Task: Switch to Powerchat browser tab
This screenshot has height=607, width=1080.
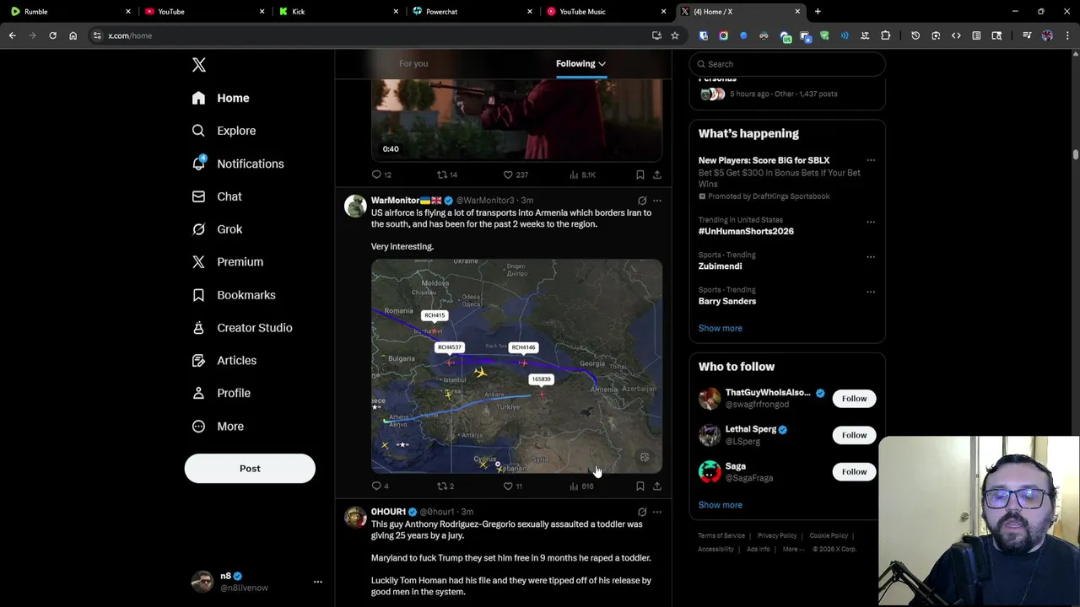Action: [473, 12]
